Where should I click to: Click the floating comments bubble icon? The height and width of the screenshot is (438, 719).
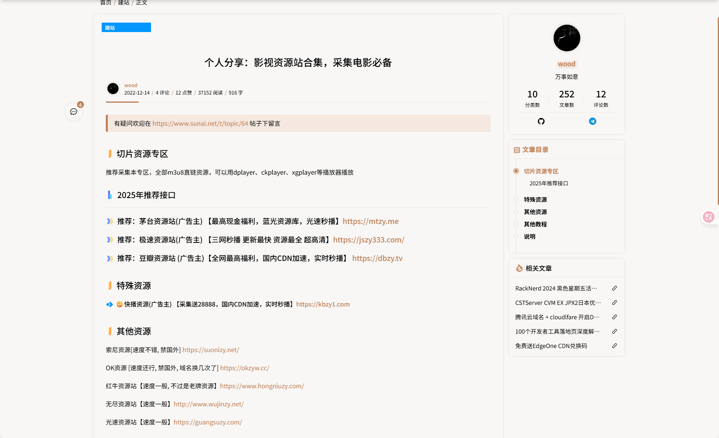(x=74, y=112)
